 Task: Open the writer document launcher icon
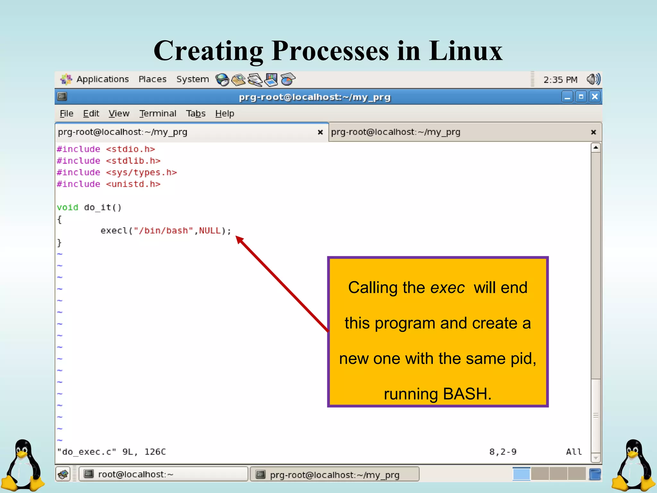255,80
